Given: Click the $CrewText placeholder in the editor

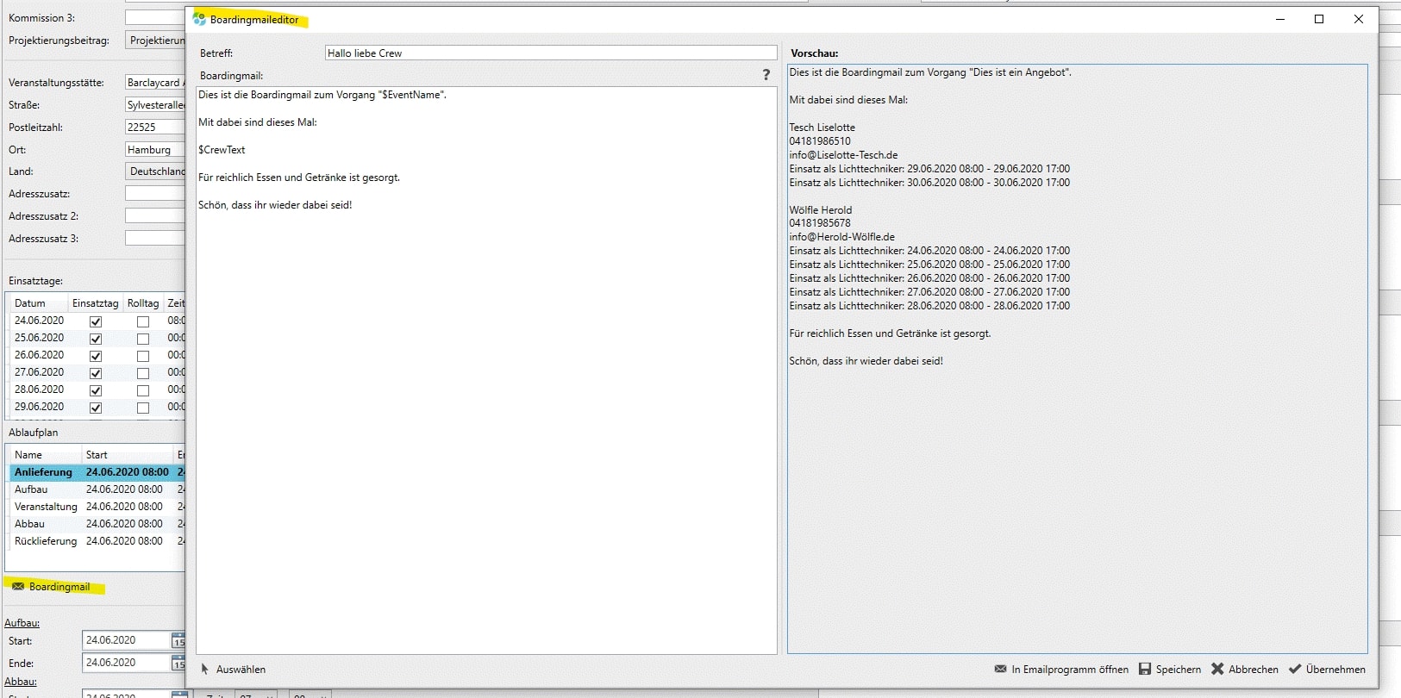Looking at the screenshot, I should 222,150.
